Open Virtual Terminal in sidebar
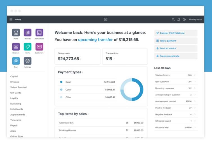The height and width of the screenshot is (144, 212). [x=18, y=87]
